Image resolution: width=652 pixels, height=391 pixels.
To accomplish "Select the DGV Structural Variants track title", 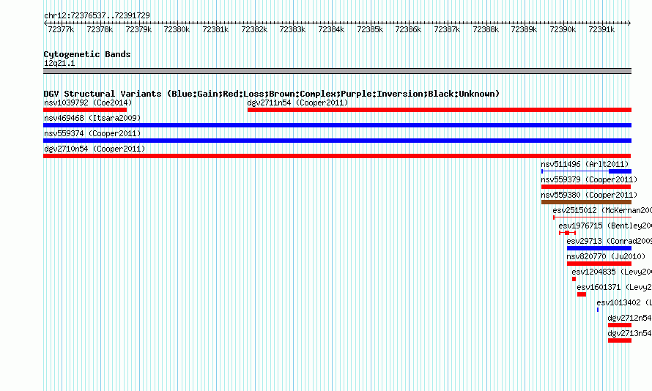I will pyautogui.click(x=271, y=94).
